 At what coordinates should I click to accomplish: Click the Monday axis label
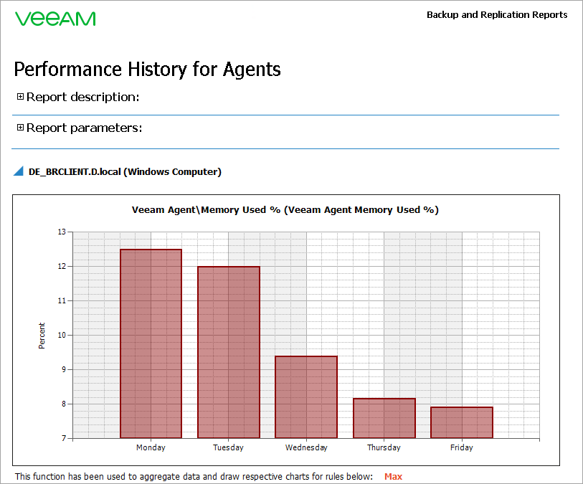[x=151, y=447]
